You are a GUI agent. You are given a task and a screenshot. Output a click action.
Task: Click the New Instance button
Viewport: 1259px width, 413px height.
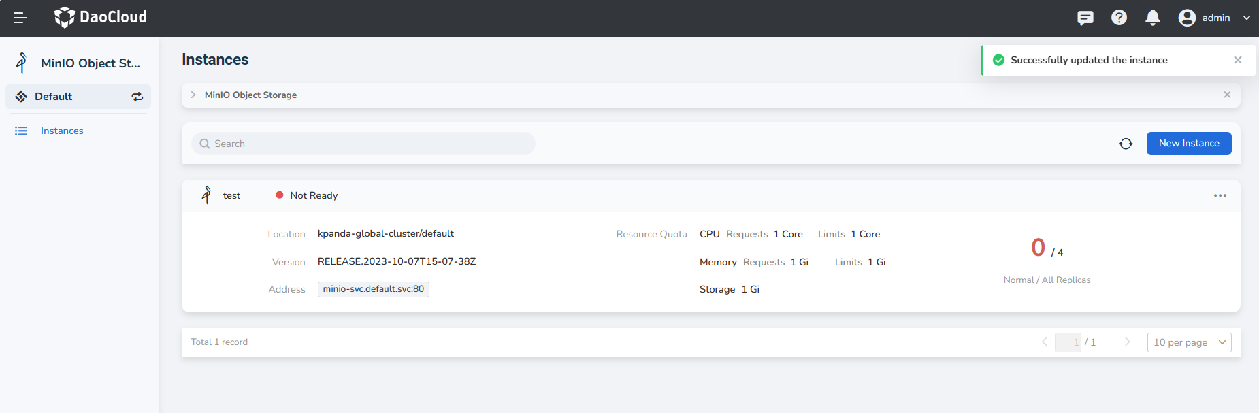pyautogui.click(x=1188, y=144)
